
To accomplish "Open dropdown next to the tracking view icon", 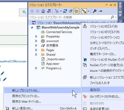I will pyautogui.click(x=88, y=11).
